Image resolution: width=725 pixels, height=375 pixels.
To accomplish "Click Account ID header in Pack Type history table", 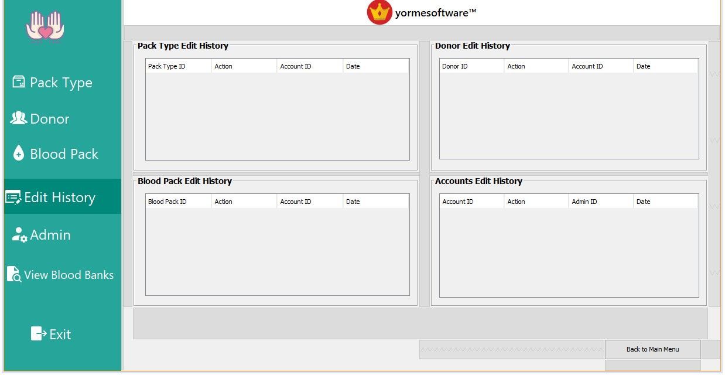I will [x=310, y=66].
